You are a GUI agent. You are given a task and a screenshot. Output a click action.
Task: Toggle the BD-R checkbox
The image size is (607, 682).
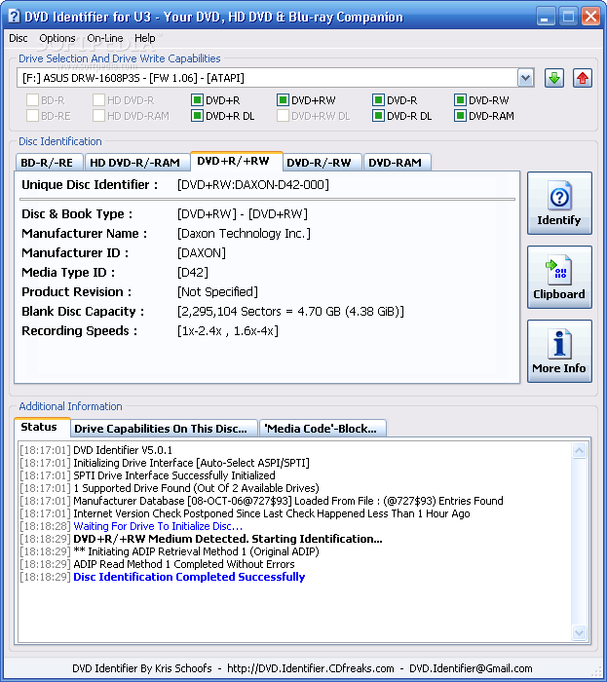[x=32, y=100]
